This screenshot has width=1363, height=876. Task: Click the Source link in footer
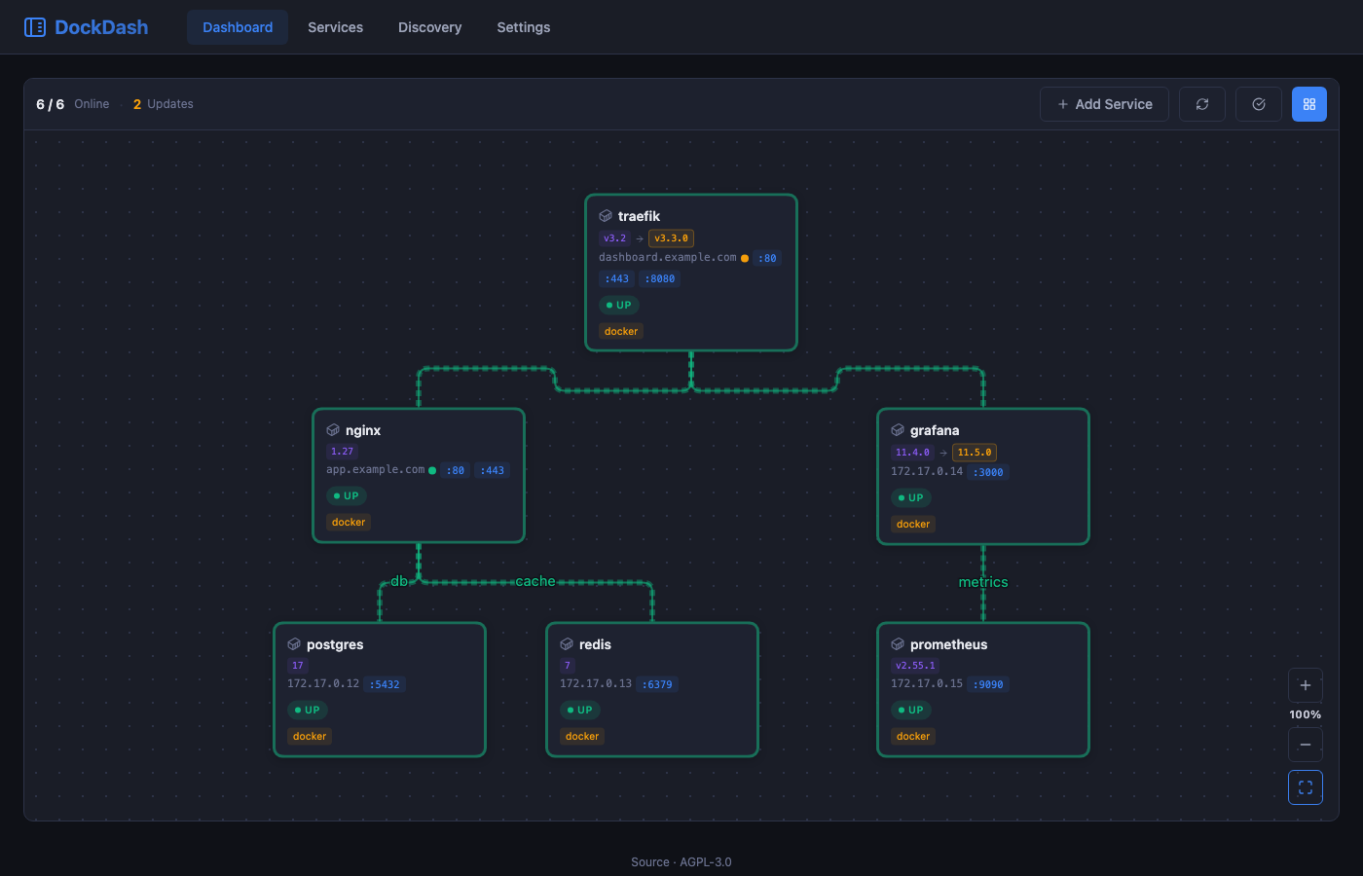(x=650, y=862)
